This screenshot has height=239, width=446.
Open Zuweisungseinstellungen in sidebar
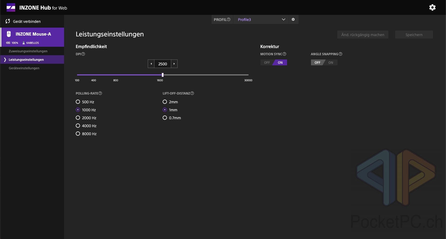28,51
